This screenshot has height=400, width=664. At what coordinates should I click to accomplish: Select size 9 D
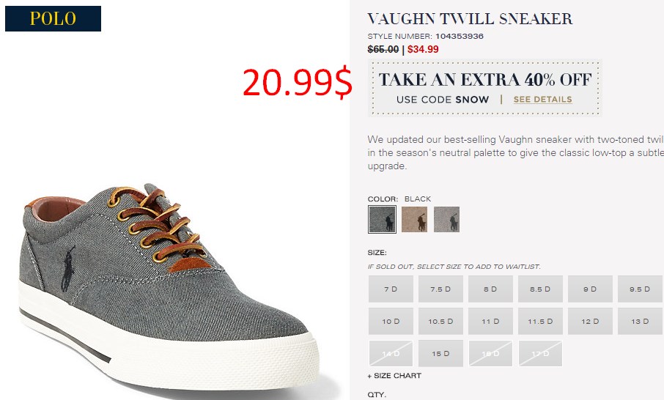tap(590, 289)
